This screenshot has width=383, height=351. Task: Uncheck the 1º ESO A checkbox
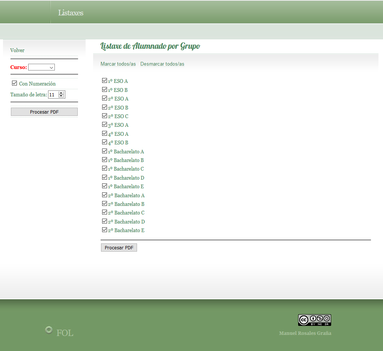tap(104, 81)
